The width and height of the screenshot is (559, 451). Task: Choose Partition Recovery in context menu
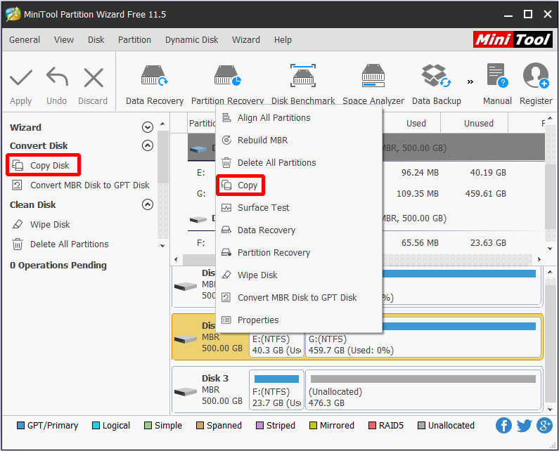click(x=299, y=253)
